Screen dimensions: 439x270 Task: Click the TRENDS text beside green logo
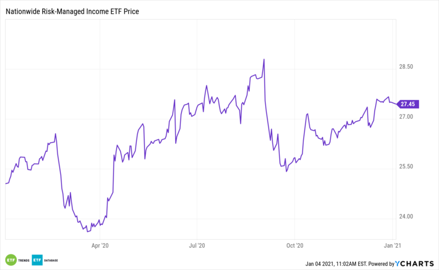click(23, 260)
